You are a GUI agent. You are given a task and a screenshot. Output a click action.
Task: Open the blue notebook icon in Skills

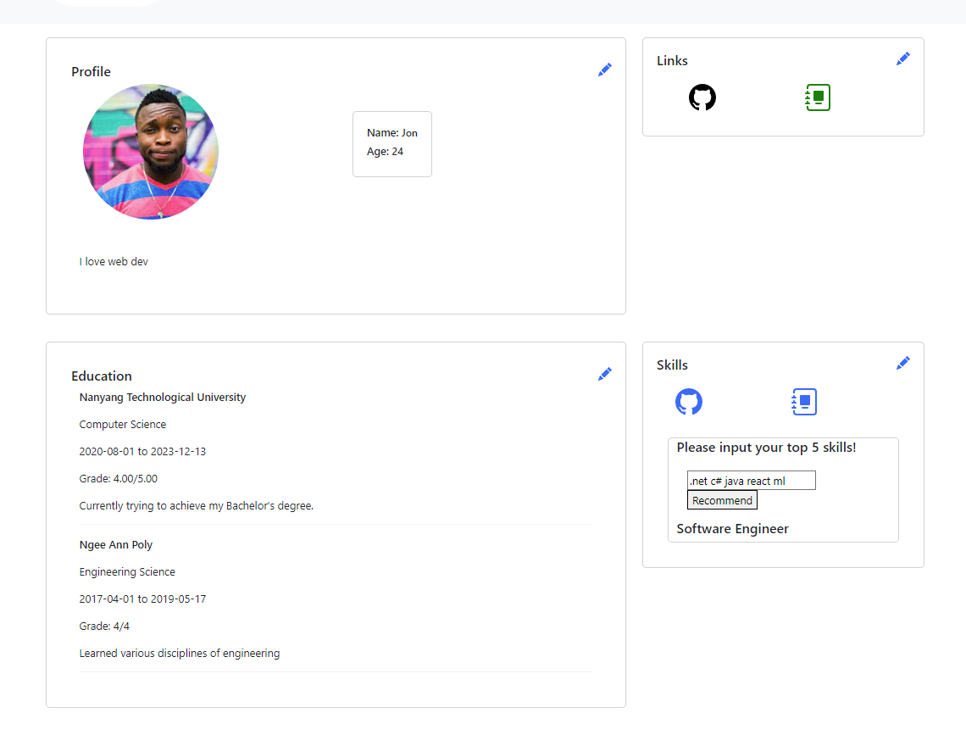(x=804, y=402)
